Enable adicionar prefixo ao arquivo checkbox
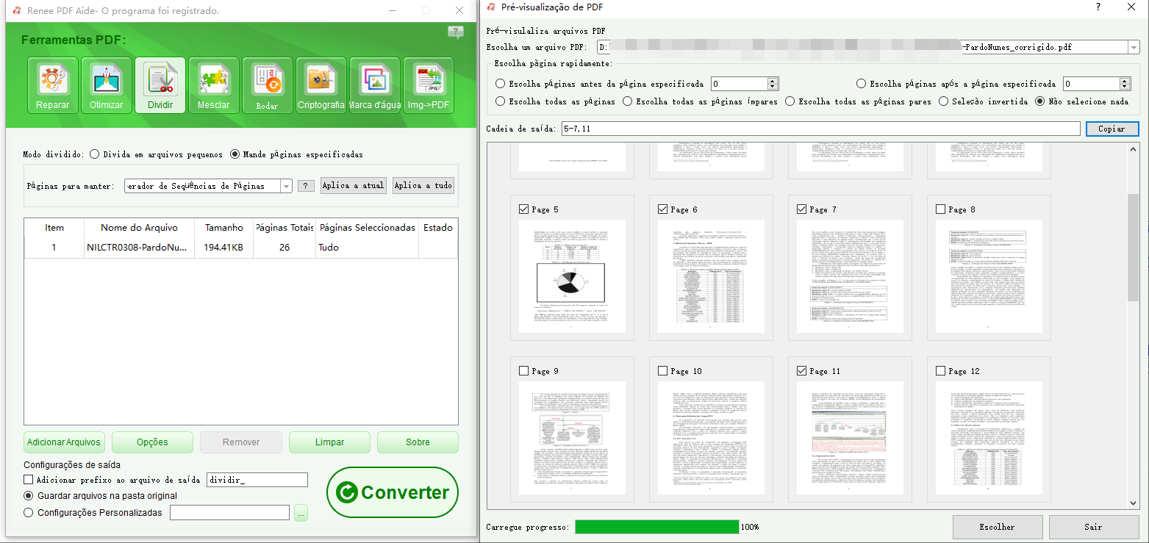Viewport: 1149px width, 543px height. (29, 480)
